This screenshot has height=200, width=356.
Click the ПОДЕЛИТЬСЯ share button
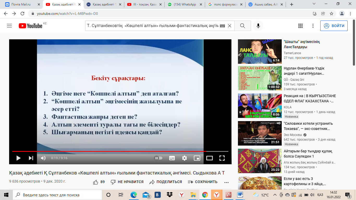pyautogui.click(x=165, y=182)
